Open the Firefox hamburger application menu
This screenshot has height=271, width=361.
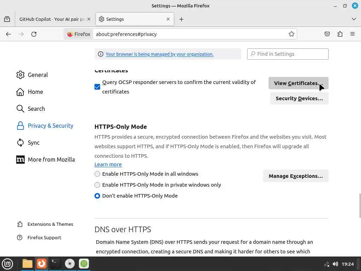pyautogui.click(x=353, y=34)
